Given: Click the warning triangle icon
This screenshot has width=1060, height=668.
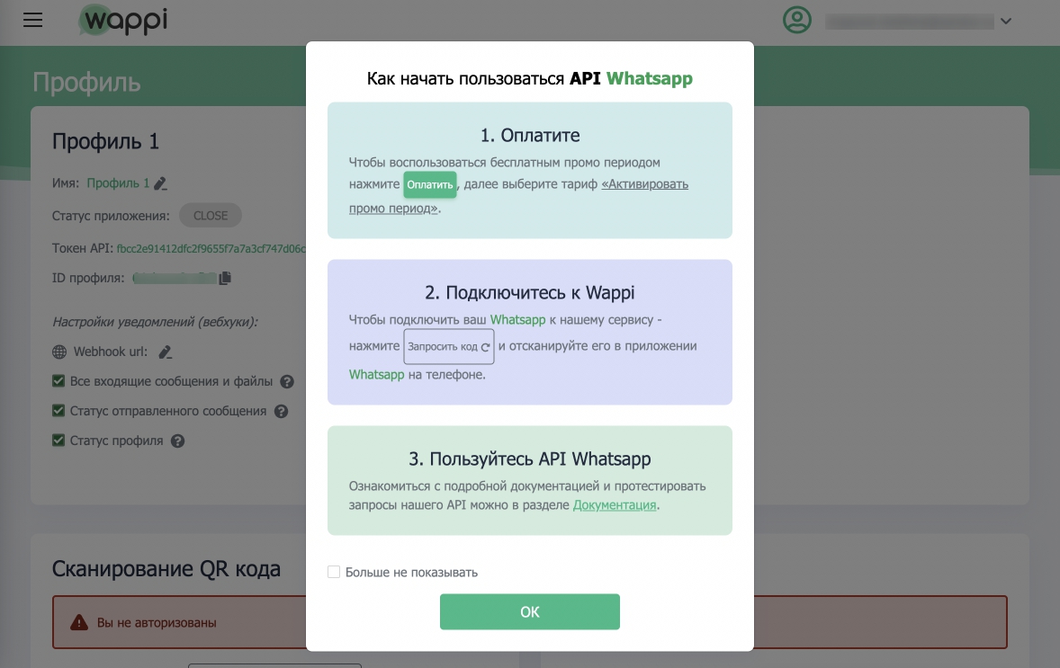Looking at the screenshot, I should (x=79, y=622).
